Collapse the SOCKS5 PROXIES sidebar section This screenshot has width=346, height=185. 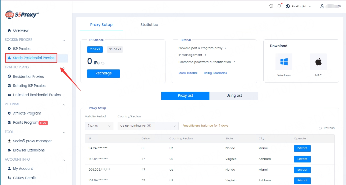(64, 40)
